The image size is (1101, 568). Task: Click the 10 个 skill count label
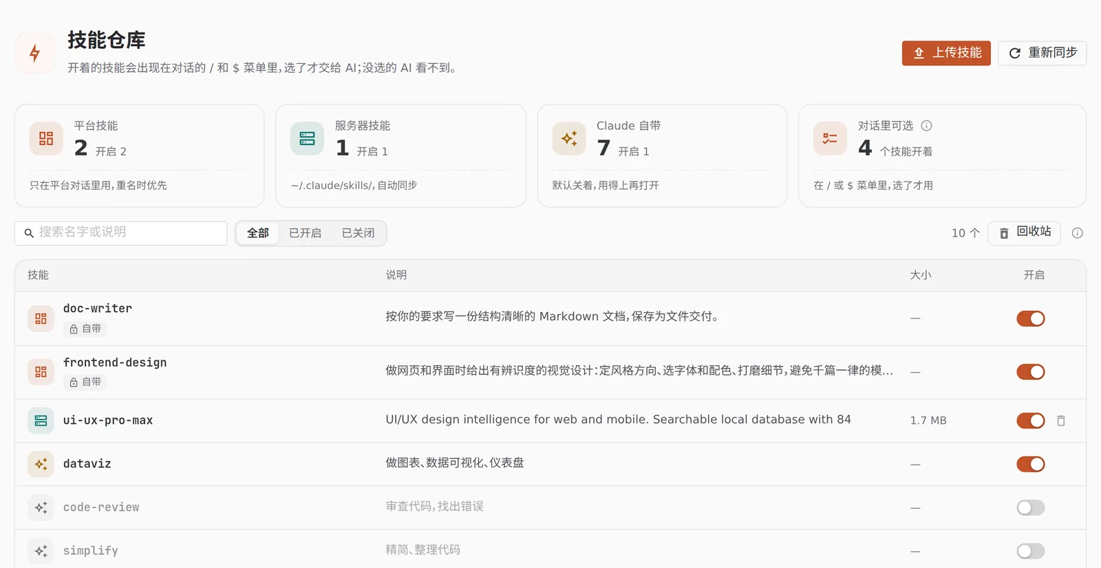tap(965, 233)
